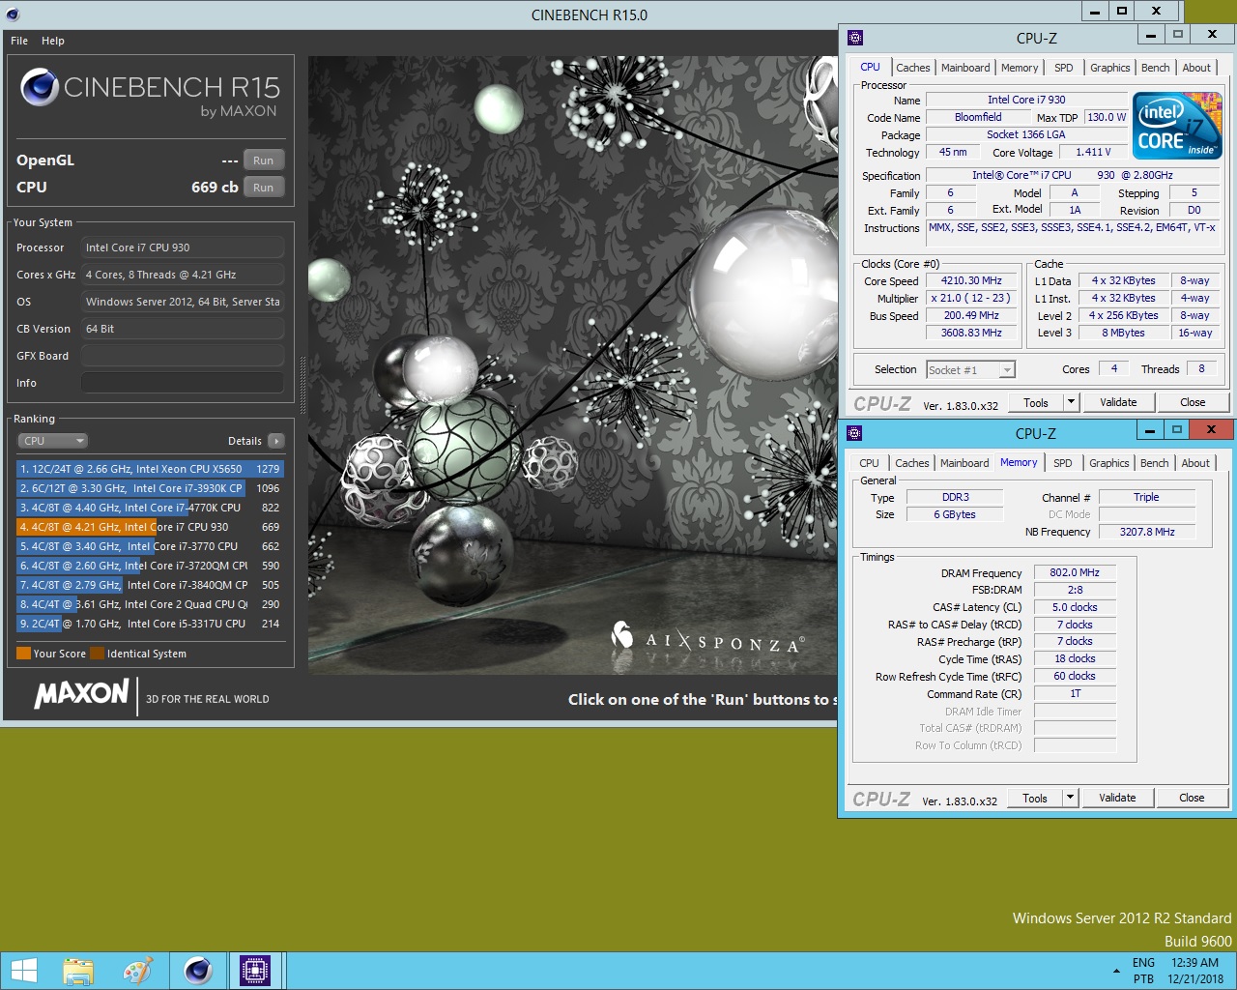Open the Help menu in Cinebench
The width and height of the screenshot is (1237, 990).
click(x=53, y=41)
